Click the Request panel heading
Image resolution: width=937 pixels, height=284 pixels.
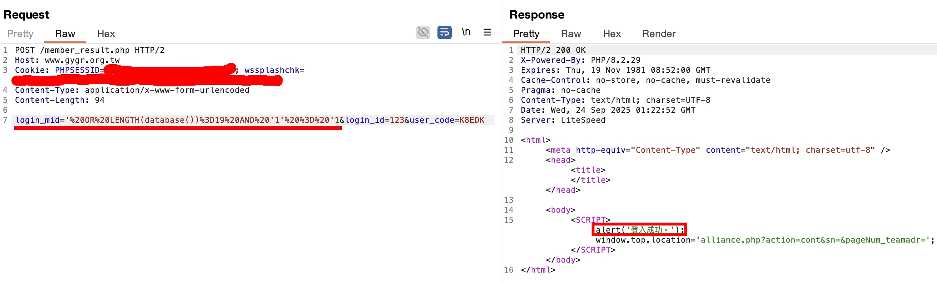click(26, 15)
